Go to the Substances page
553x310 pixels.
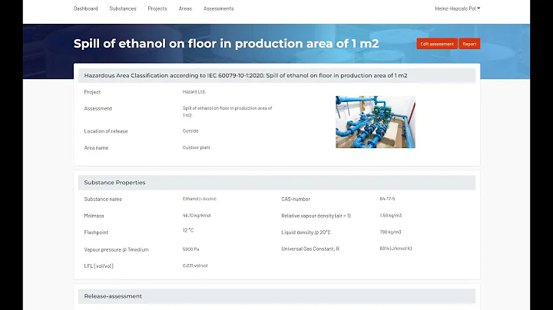tap(123, 8)
